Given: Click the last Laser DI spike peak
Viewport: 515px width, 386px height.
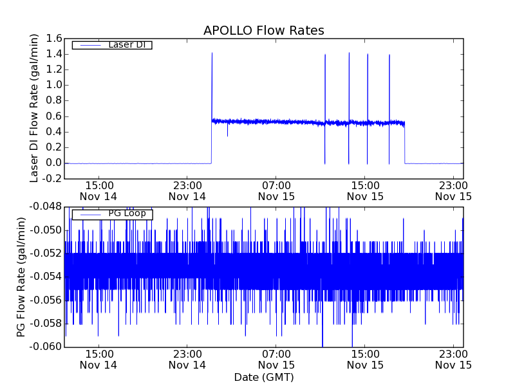Looking at the screenshot, I should pos(389,55).
